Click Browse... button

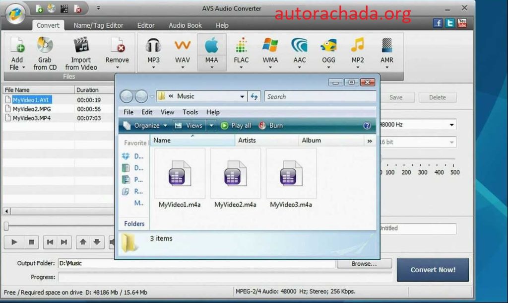(364, 264)
